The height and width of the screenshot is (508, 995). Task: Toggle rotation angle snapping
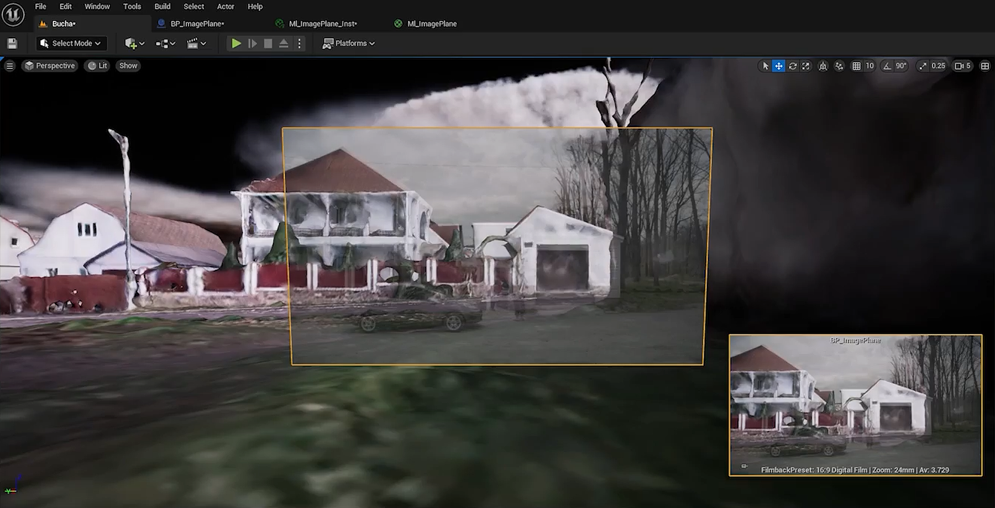887,66
